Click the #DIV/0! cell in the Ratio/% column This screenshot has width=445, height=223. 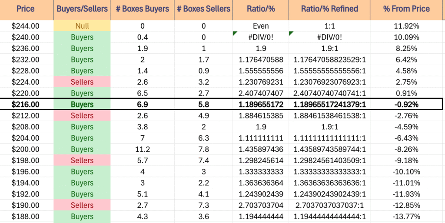tap(261, 37)
